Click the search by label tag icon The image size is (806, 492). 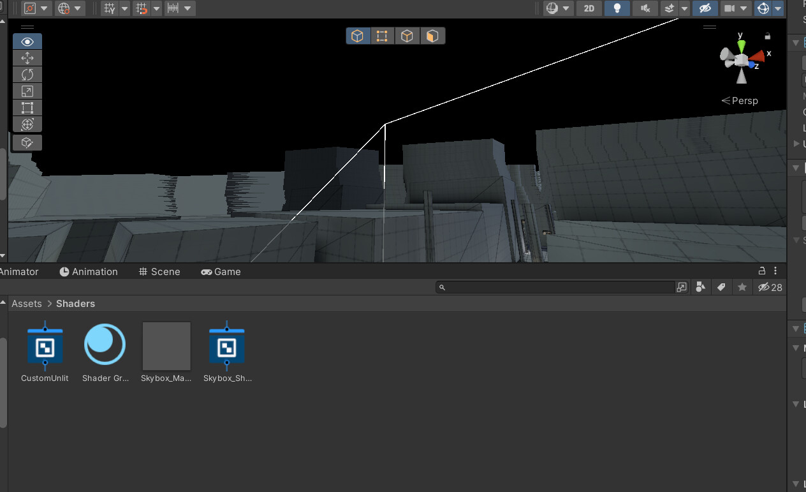(721, 287)
